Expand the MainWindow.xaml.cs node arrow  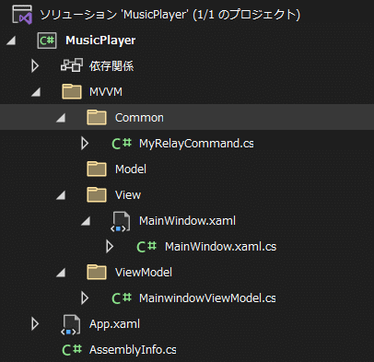(x=110, y=247)
